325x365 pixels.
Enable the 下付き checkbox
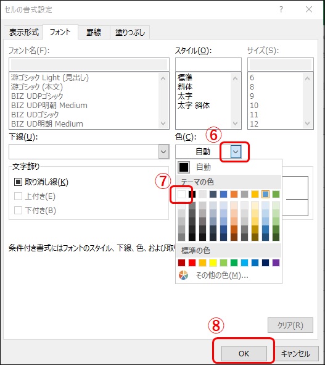coord(18,211)
